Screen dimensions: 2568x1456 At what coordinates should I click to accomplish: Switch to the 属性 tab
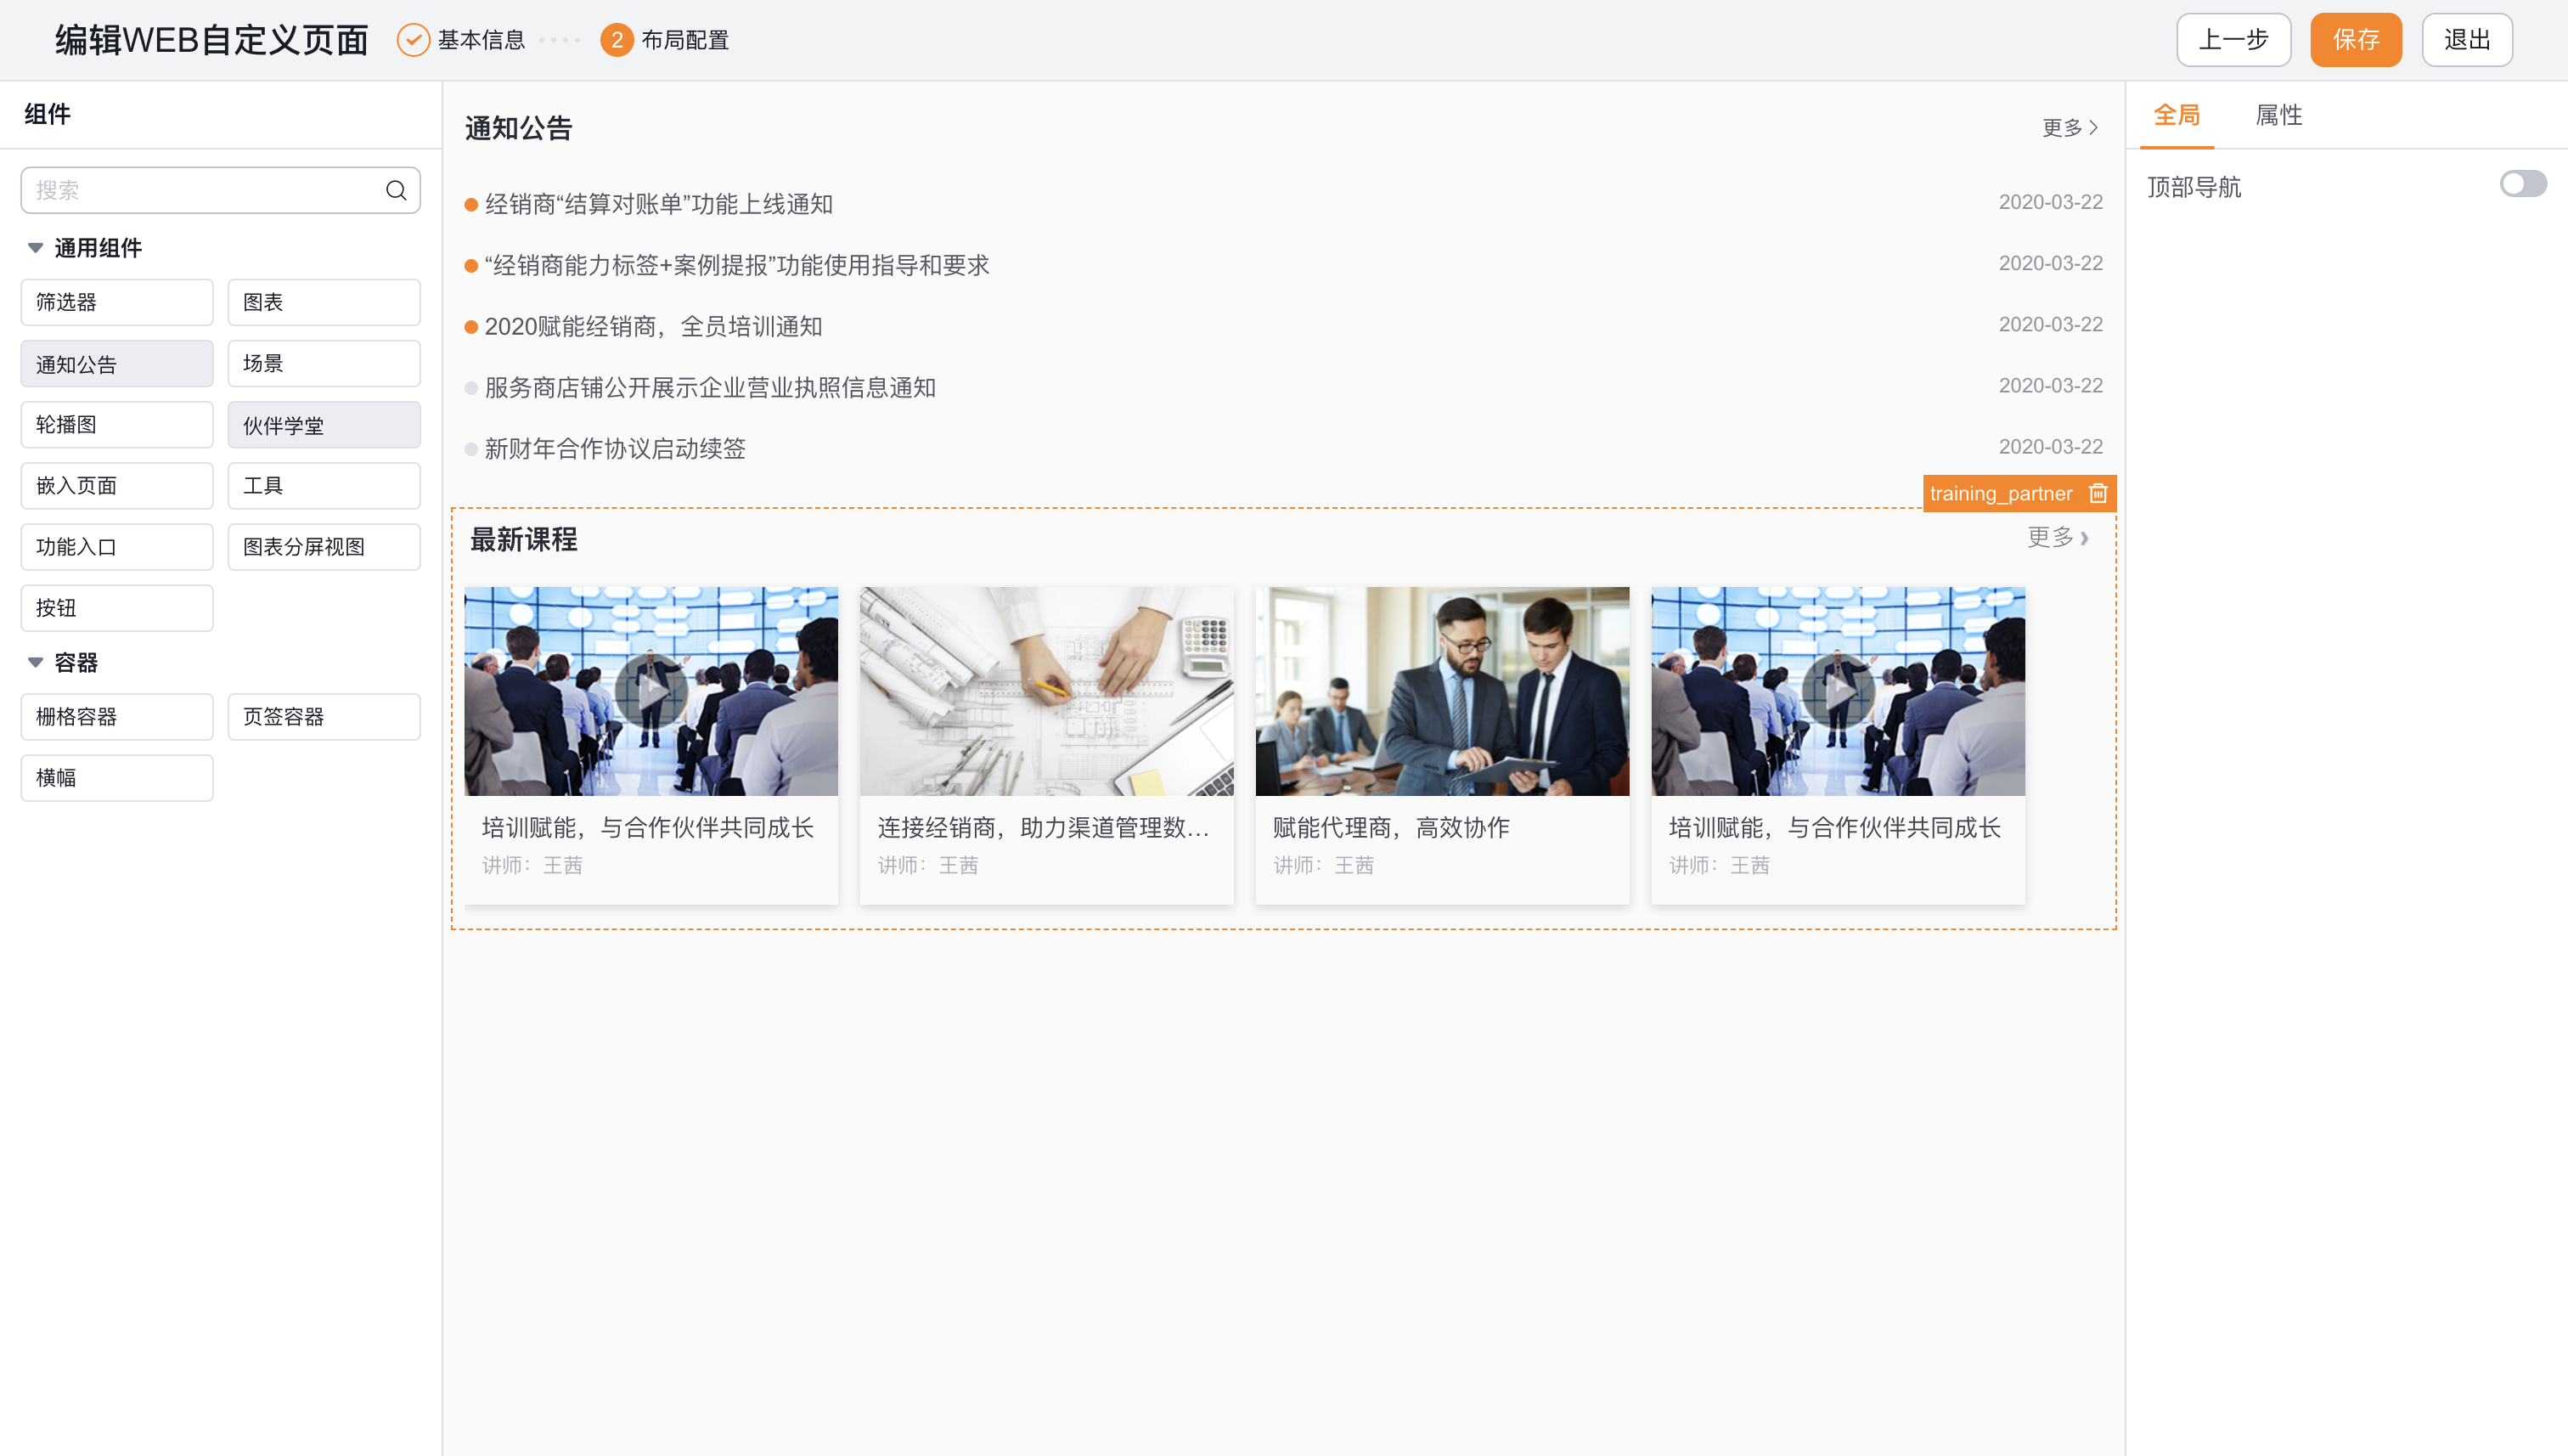click(x=2278, y=115)
